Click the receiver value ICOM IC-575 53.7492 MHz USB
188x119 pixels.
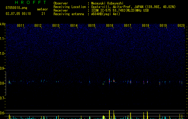tap(120, 10)
